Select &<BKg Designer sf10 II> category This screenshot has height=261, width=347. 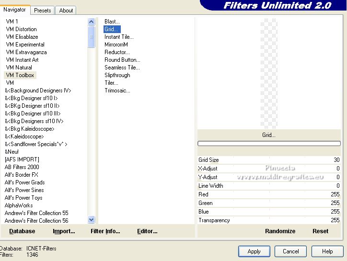click(32, 106)
